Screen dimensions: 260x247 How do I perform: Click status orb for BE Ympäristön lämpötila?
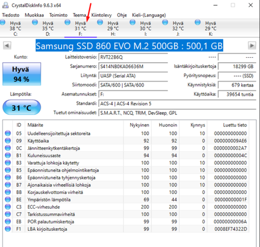click(8, 199)
